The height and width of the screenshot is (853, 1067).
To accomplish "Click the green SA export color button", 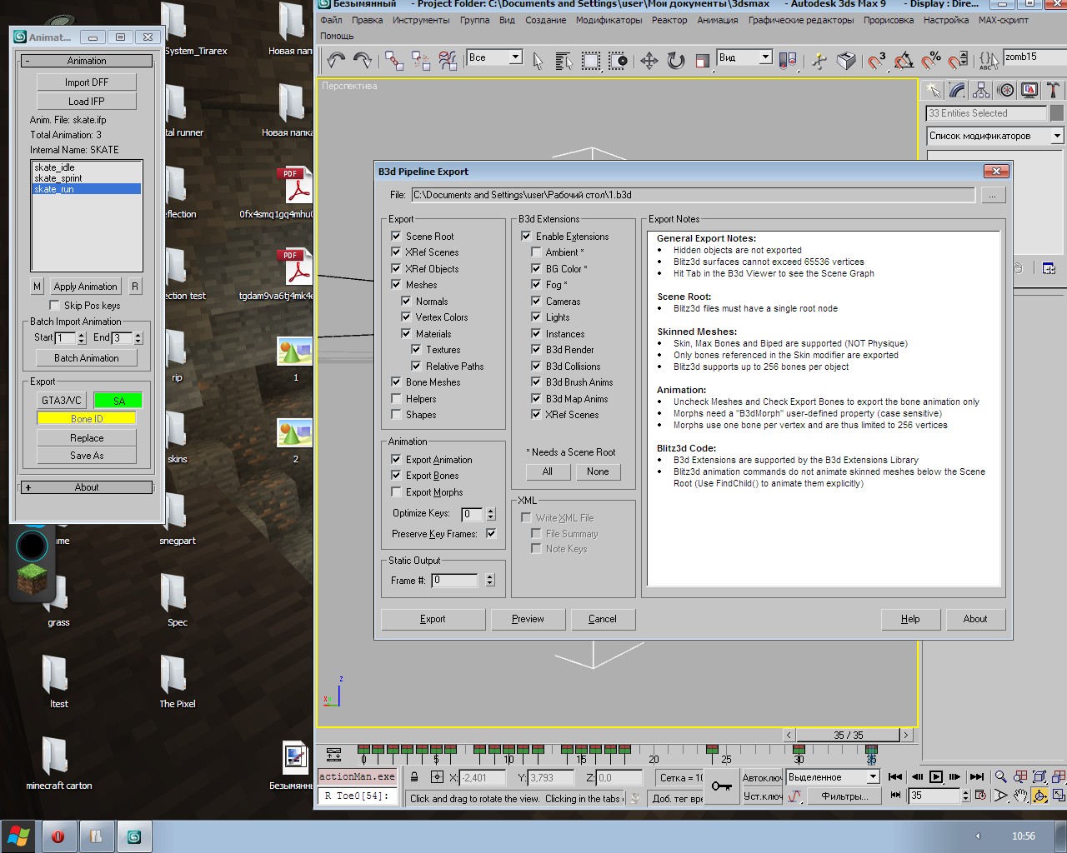I will tap(118, 401).
